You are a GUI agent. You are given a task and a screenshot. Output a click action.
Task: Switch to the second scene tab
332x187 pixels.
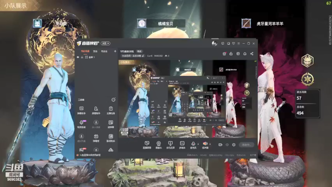[x=95, y=51]
